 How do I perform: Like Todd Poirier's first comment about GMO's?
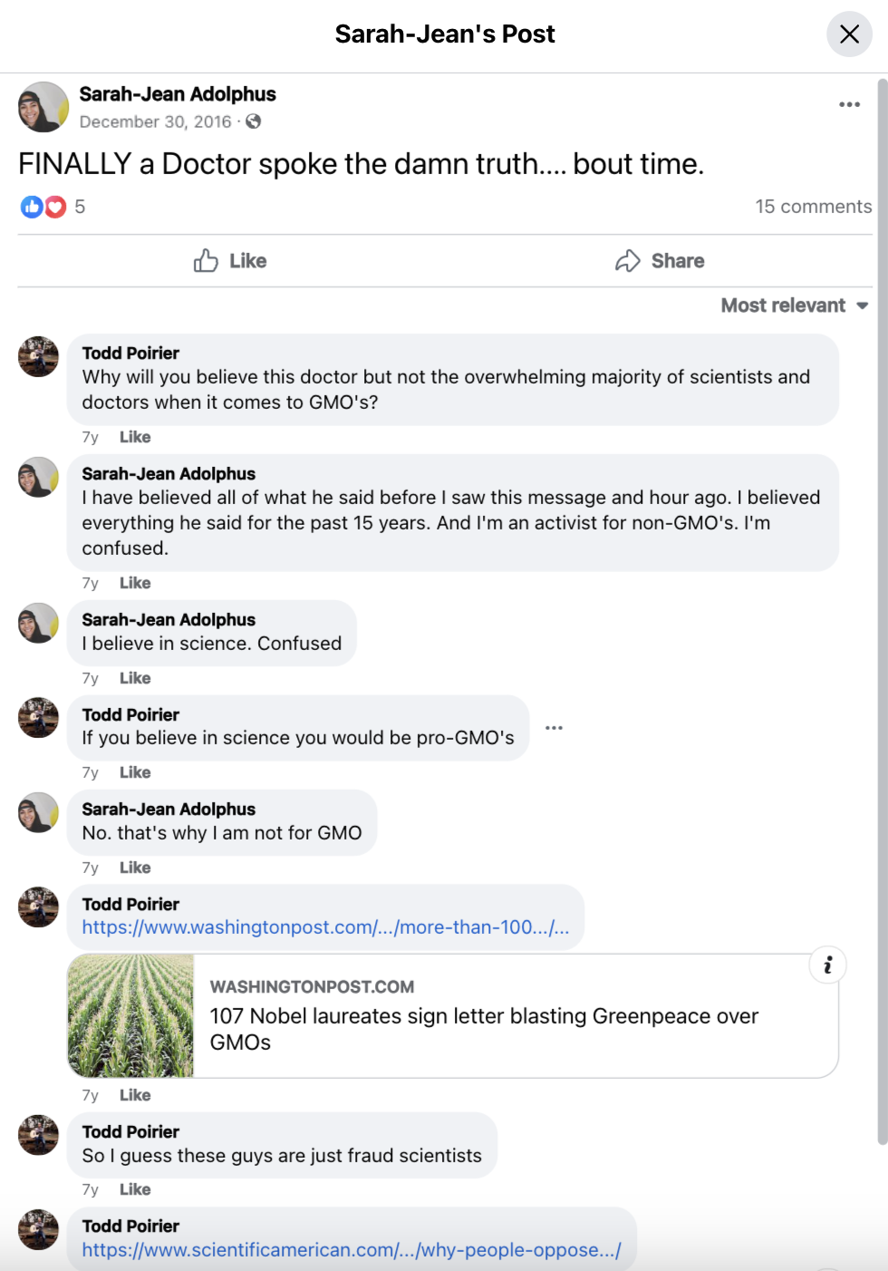coord(135,437)
